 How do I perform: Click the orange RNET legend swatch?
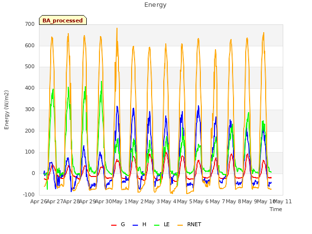tap(180, 225)
